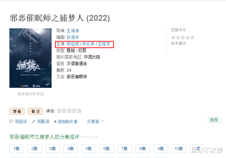Select episode 1集 reviews
The height and width of the screenshot is (158, 226).
[x=17, y=148]
